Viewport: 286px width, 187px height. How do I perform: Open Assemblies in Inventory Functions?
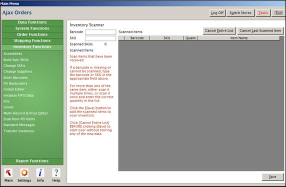(x=13, y=53)
